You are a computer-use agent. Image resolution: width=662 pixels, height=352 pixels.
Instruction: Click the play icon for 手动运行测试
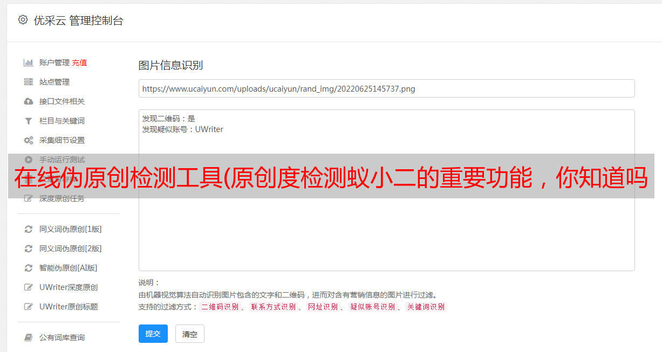(x=29, y=160)
